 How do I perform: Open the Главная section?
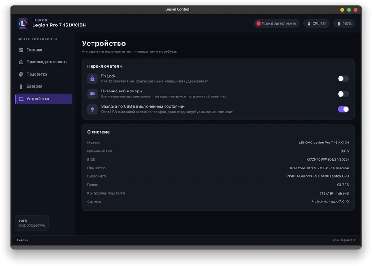(x=43, y=50)
